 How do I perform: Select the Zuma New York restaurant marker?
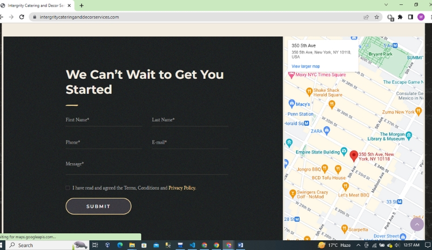pyautogui.click(x=418, y=111)
